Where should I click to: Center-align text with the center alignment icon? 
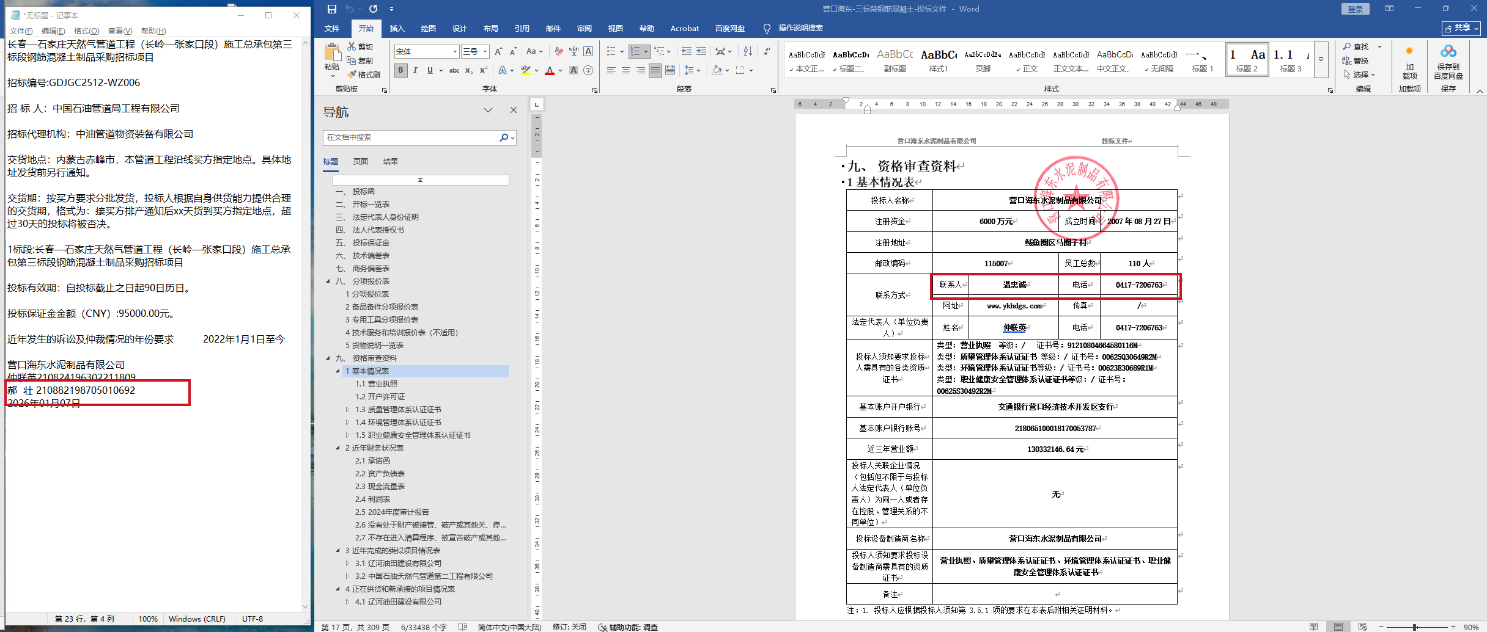point(626,70)
